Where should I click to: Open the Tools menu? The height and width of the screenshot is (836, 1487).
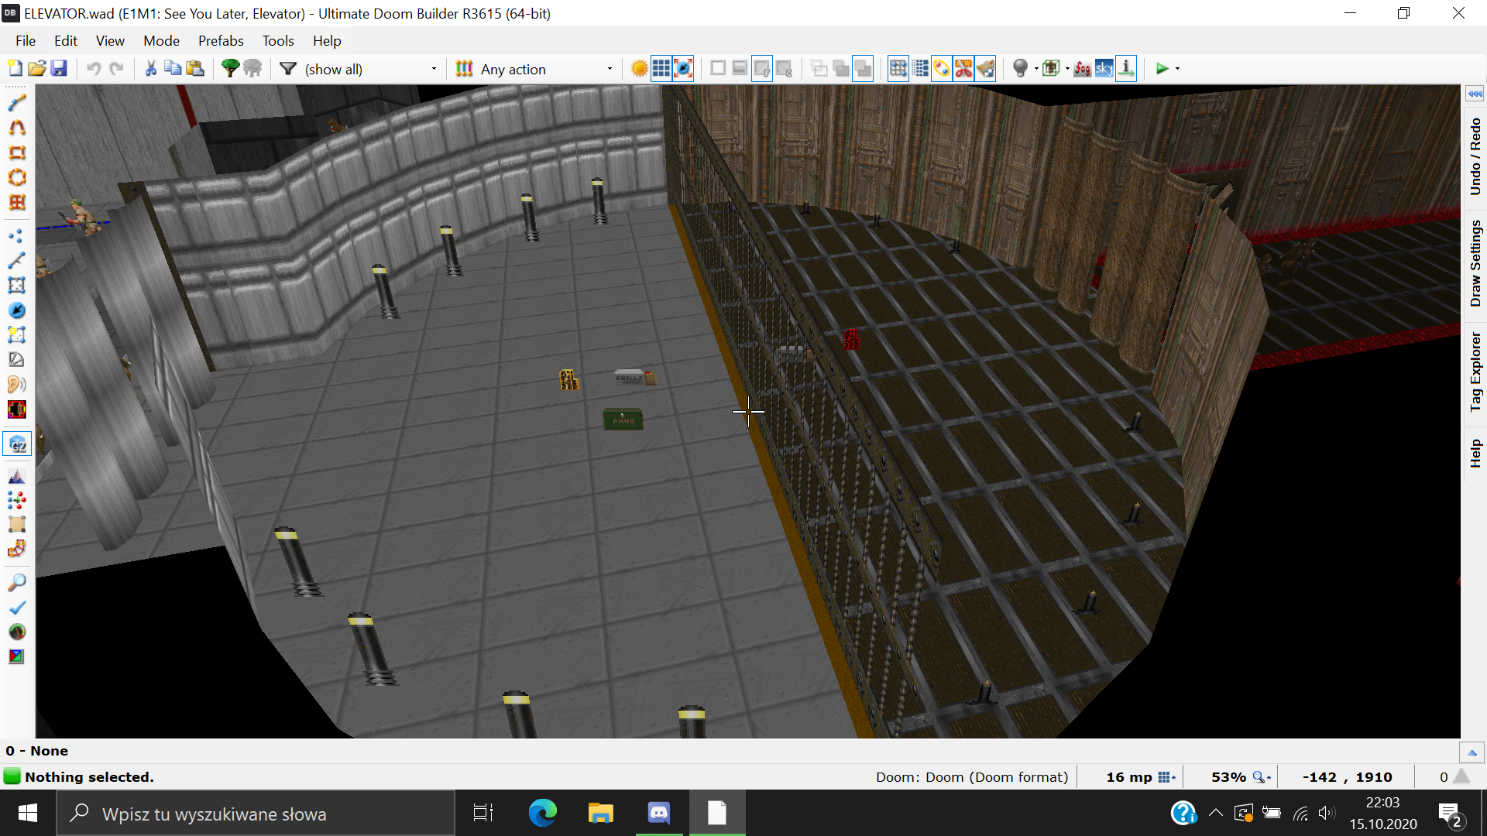coord(278,41)
